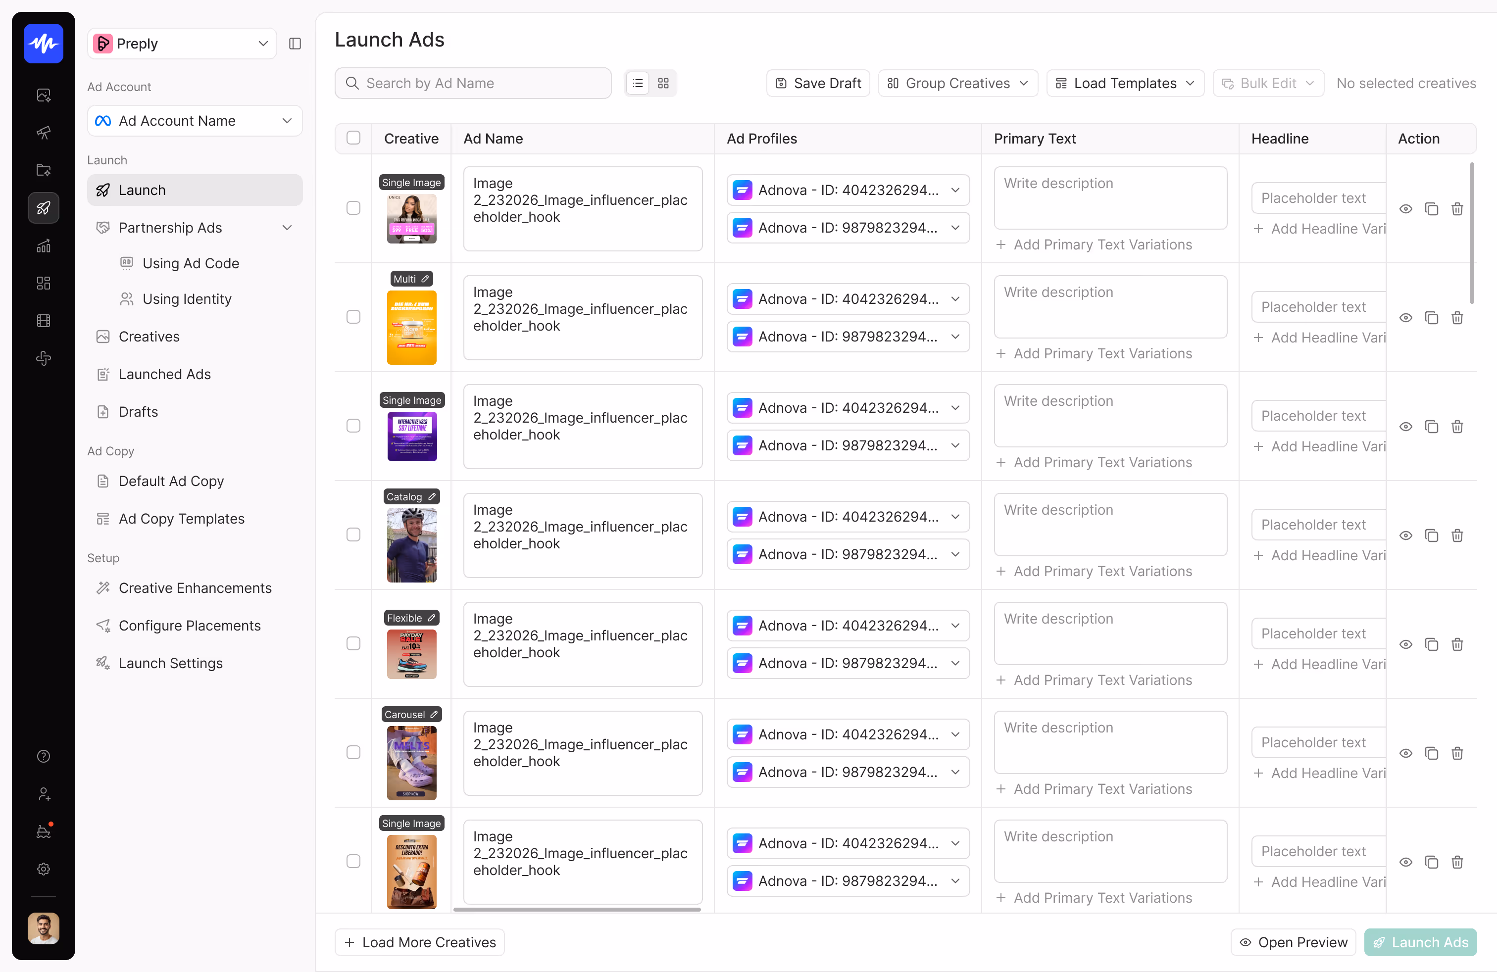Switch to list view
Screen dimensions: 1497x972
pyautogui.click(x=638, y=83)
